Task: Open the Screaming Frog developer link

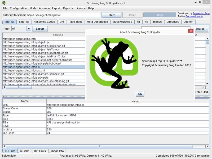Action: [x=201, y=13]
